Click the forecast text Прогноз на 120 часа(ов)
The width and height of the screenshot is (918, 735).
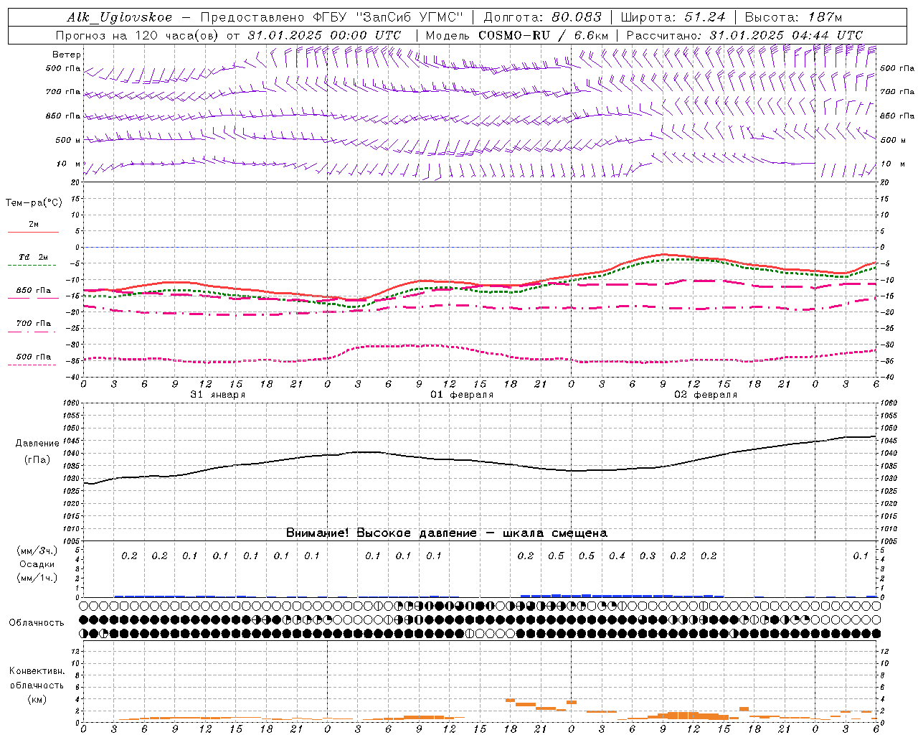point(138,35)
